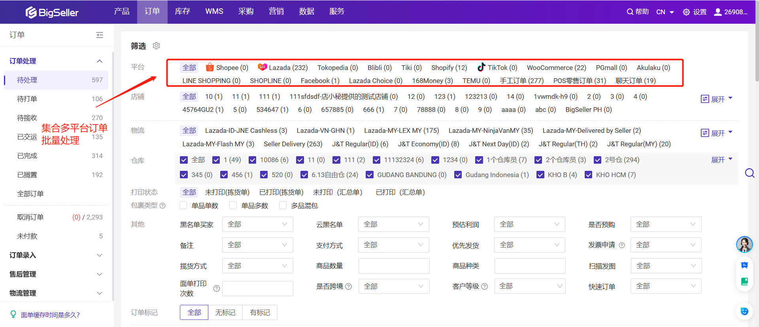The image size is (759, 327).
Task: Select the 待打单 sidebar item
Action: pos(27,99)
